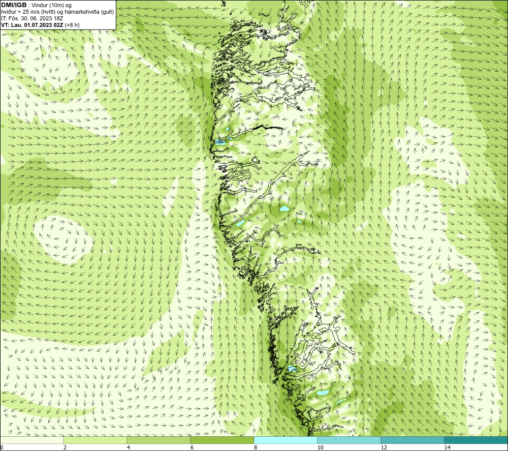Click the 'IT: Fös. 30. 06. 2023 18Z' line
This screenshot has width=508, height=451.
pyautogui.click(x=31, y=18)
